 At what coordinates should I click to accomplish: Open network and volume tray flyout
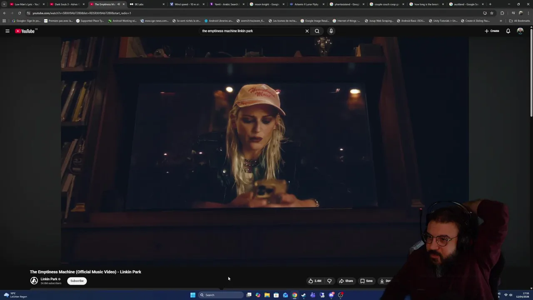[x=508, y=295]
